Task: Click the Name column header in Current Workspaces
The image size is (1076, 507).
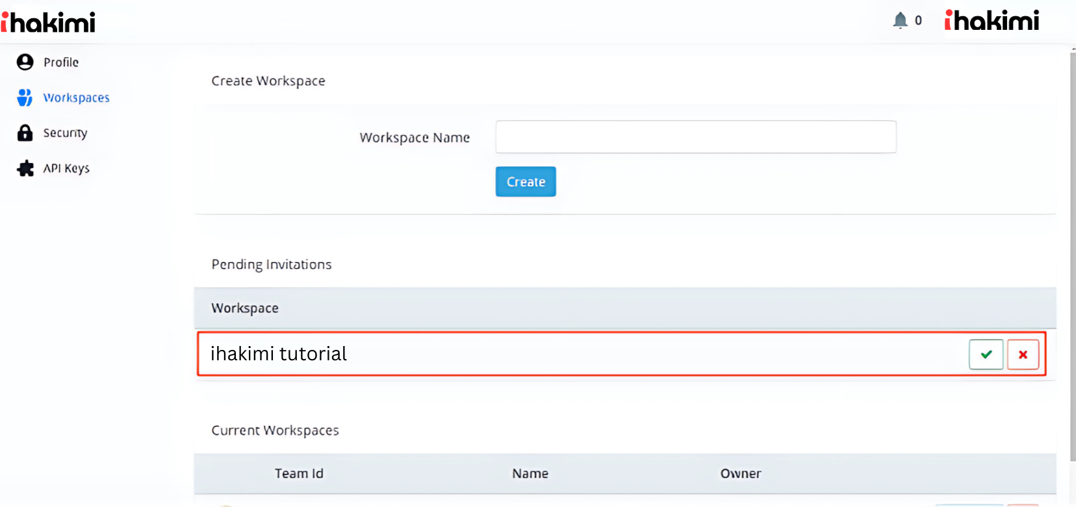Action: (530, 474)
